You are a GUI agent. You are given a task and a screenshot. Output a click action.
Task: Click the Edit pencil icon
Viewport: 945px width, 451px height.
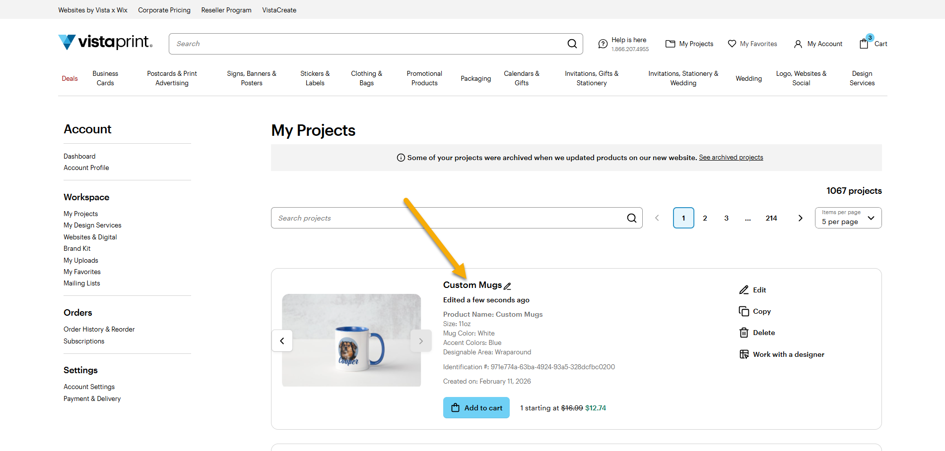(743, 290)
